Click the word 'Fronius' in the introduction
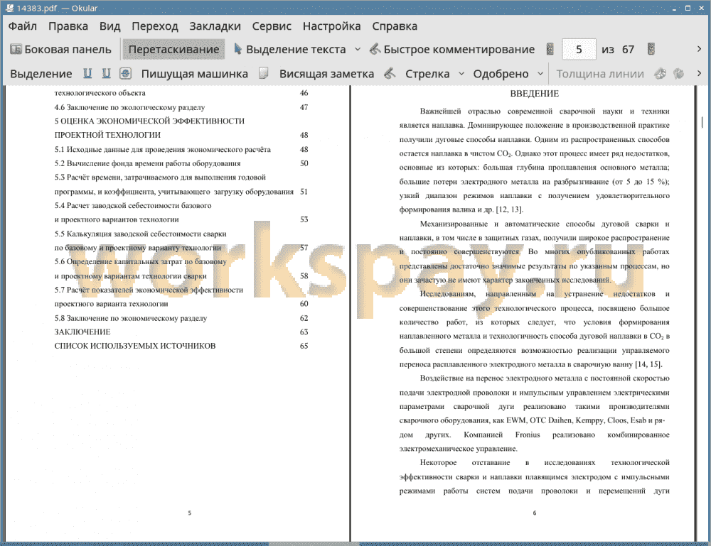Screen dimensions: 711x546 [528, 435]
